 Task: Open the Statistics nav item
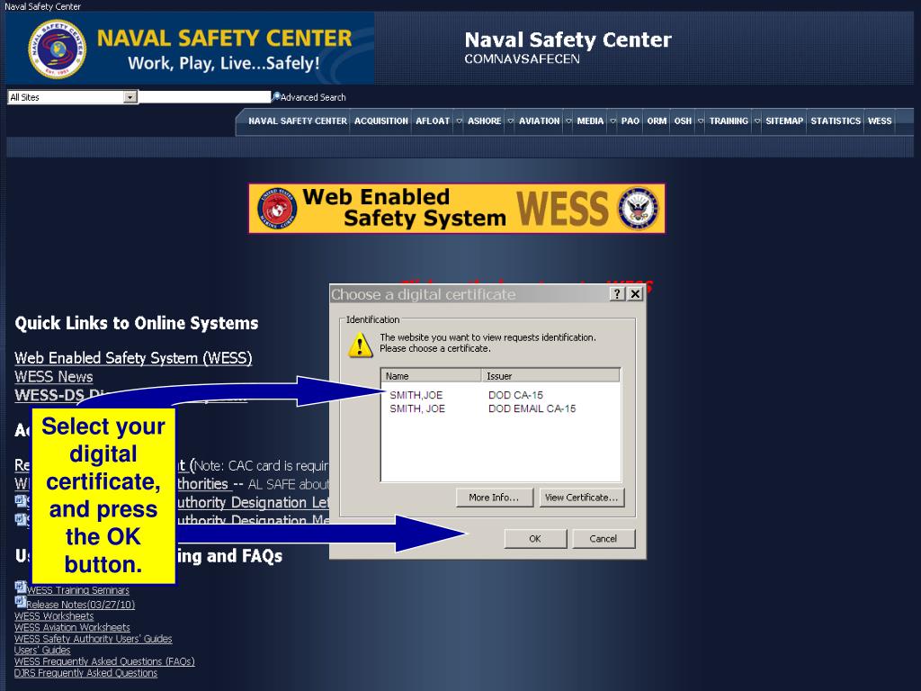[836, 121]
